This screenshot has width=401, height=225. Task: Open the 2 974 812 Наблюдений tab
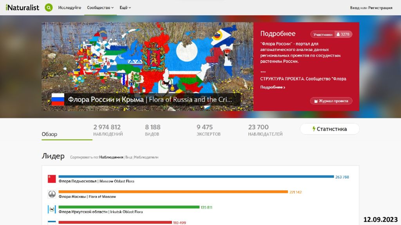pos(108,130)
